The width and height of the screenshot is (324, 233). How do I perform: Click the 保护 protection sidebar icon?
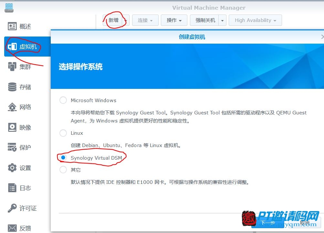[x=12, y=147]
